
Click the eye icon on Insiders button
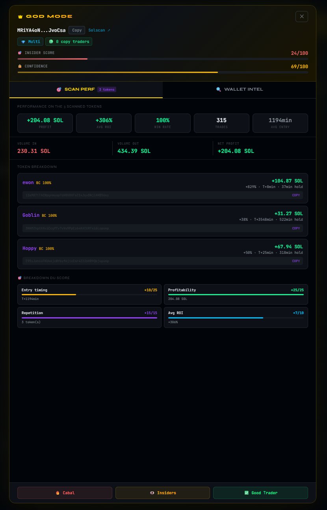152,493
